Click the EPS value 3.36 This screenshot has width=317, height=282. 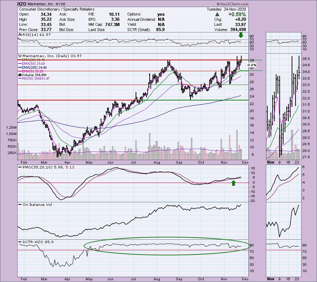(116, 19)
